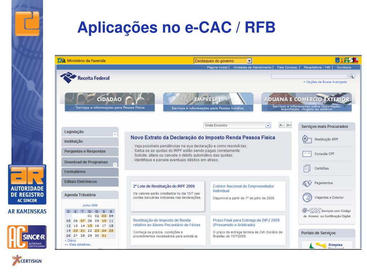
Task: Click the Portais de Serviços header
Action: (327, 233)
